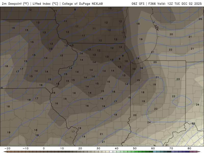Click the '50' label on the color scale
This screenshot has width=204, height=153.
click(135, 148)
